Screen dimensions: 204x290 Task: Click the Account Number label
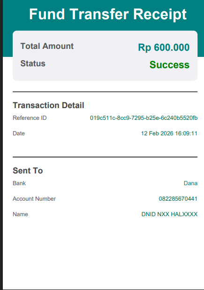pyautogui.click(x=34, y=199)
